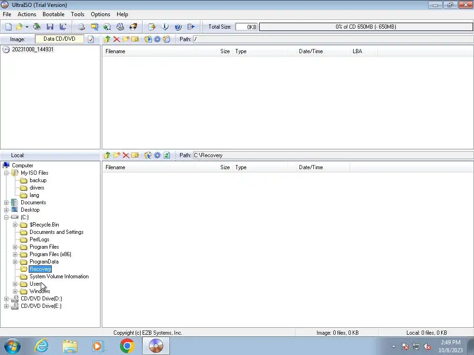Expand the Desktop tree node
Image resolution: width=474 pixels, height=355 pixels.
point(6,210)
